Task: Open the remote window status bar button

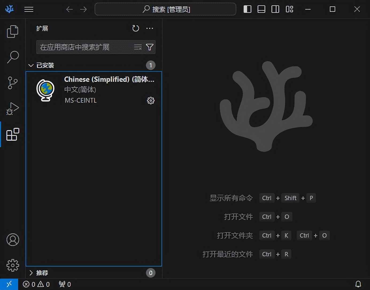Action: click(x=9, y=284)
